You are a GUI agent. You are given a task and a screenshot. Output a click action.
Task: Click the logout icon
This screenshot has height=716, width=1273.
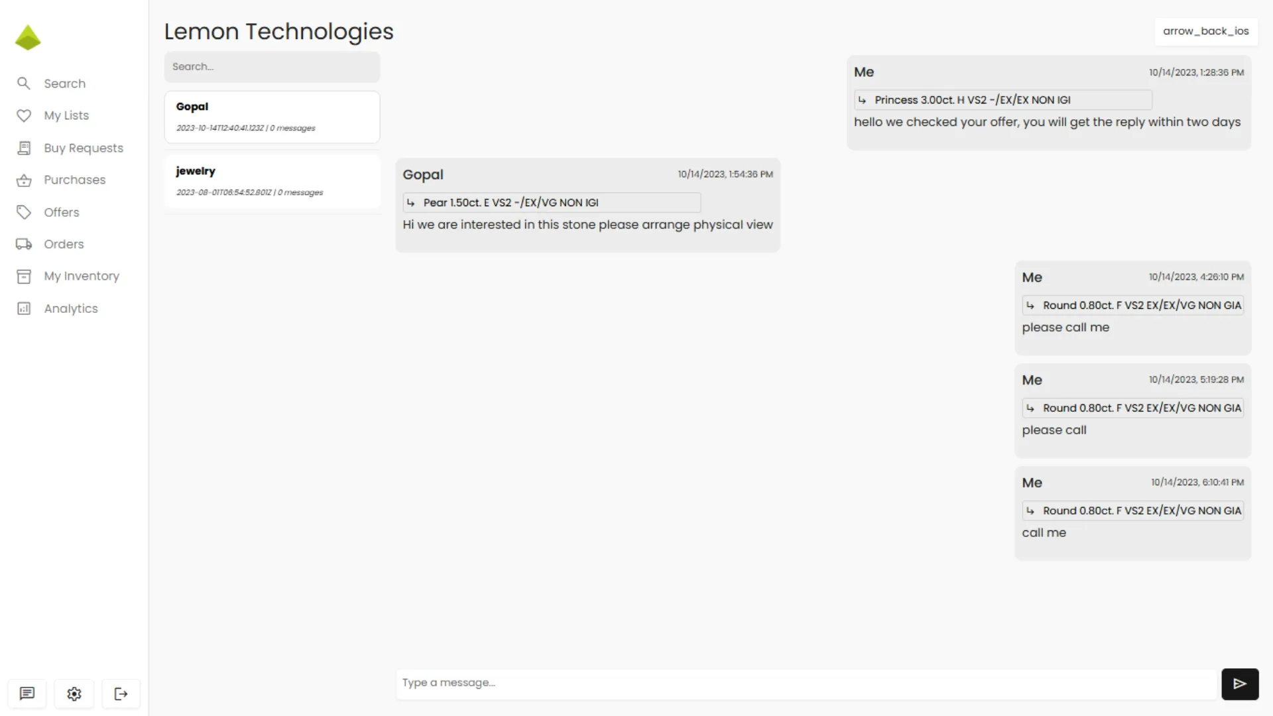click(121, 693)
